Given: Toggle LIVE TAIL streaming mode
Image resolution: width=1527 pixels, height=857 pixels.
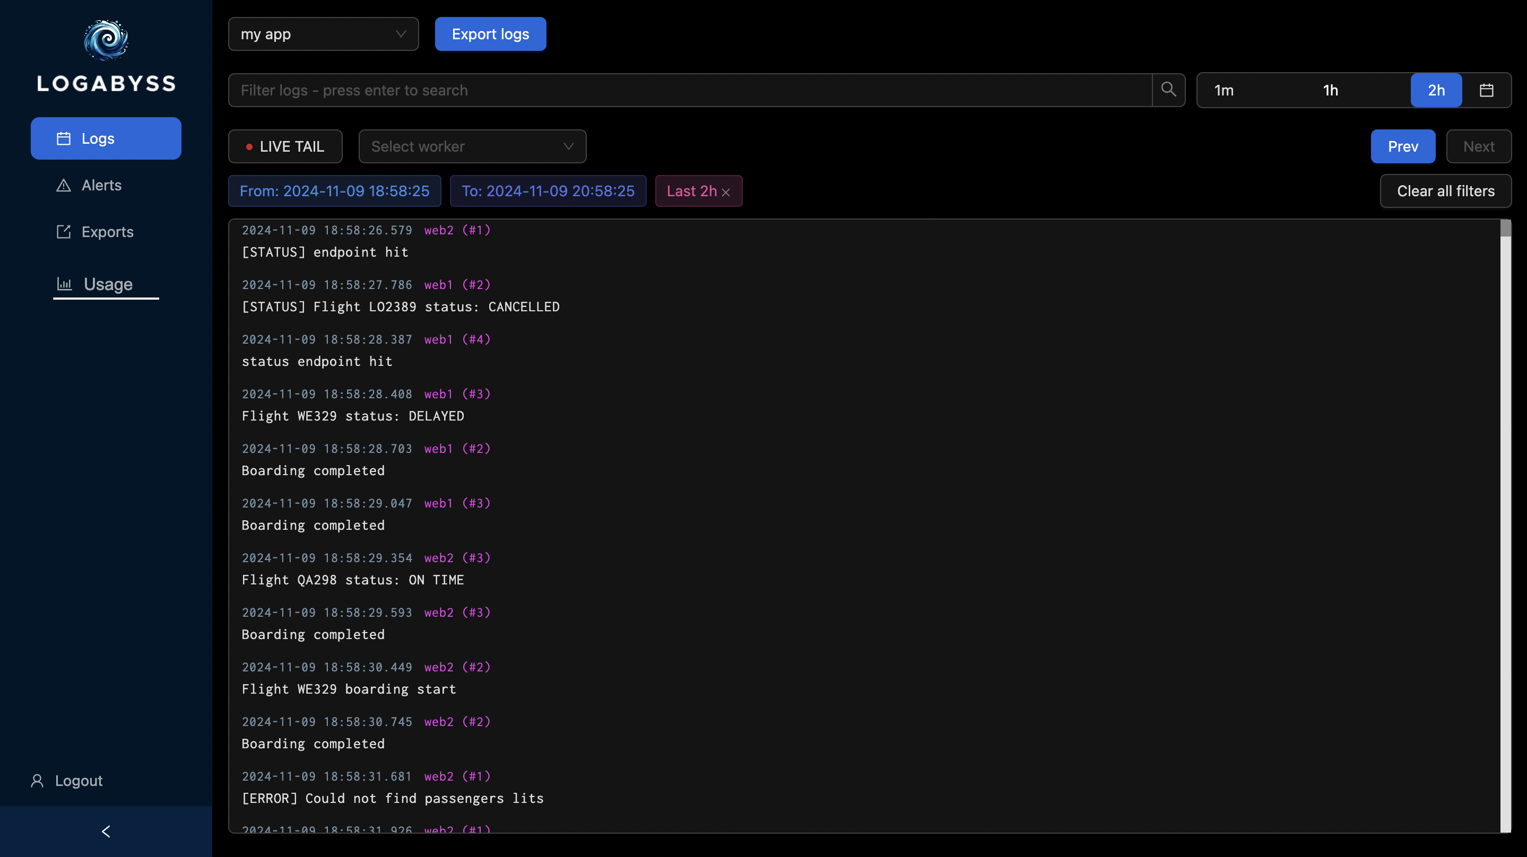Looking at the screenshot, I should [285, 146].
